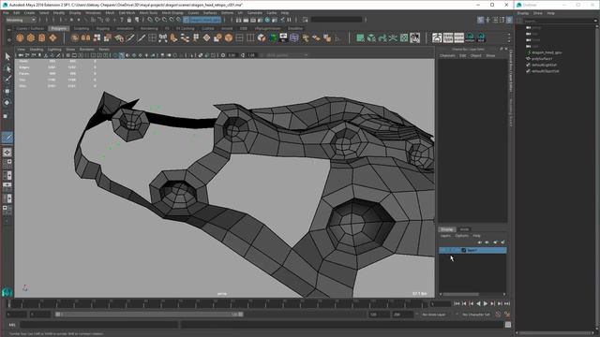Click the MEL command line input

tap(99, 325)
